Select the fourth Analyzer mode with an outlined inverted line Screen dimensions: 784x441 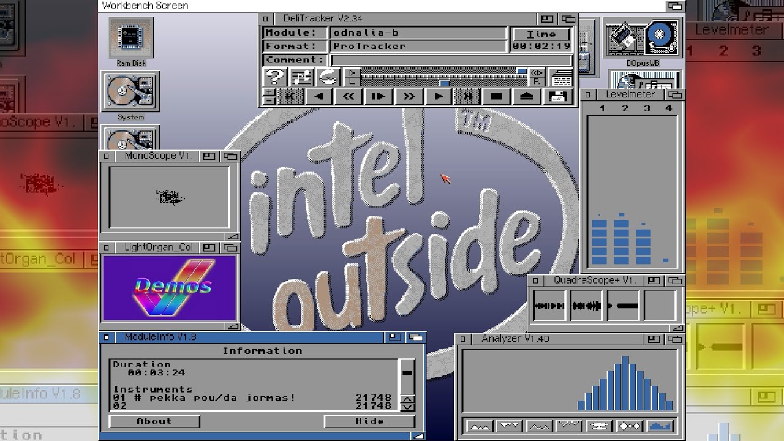(x=568, y=426)
